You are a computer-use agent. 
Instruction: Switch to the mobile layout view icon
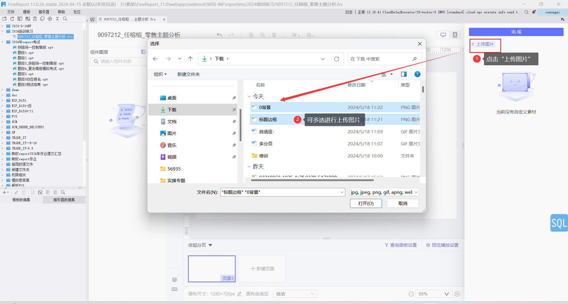[x=455, y=35]
